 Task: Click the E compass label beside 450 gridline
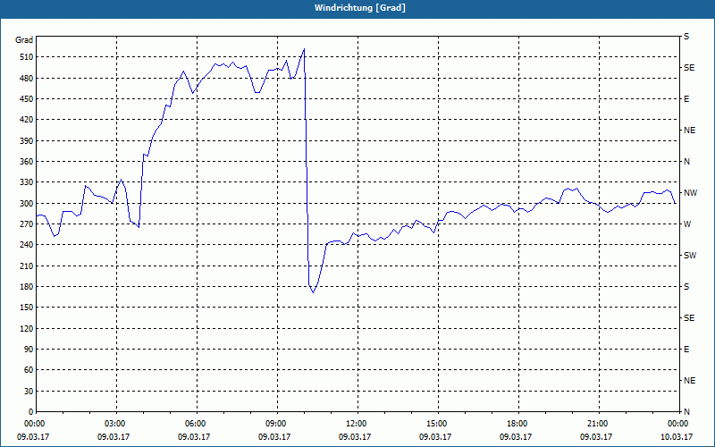[x=686, y=99]
